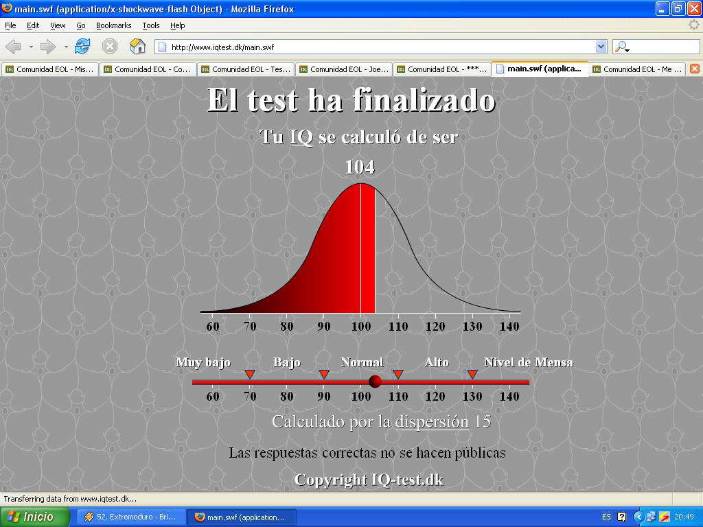This screenshot has height=527, width=703.
Task: Switch to the 'Comunidad EOL - Co...' tab
Action: pos(148,69)
